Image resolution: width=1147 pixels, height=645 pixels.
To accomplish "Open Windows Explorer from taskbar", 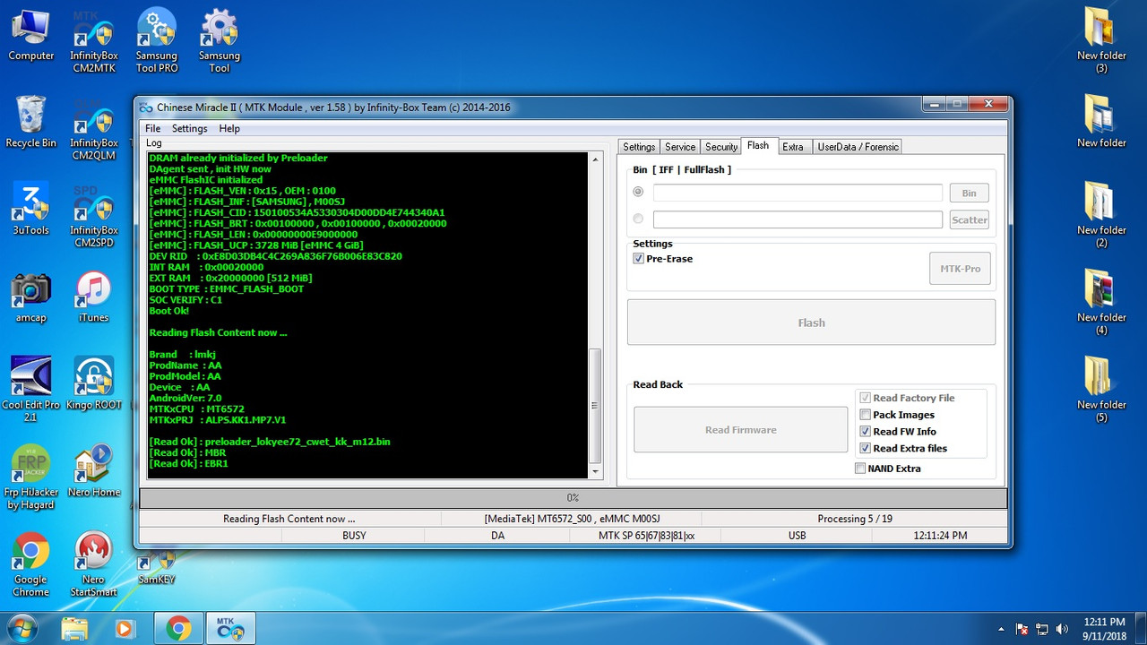I will [x=75, y=629].
